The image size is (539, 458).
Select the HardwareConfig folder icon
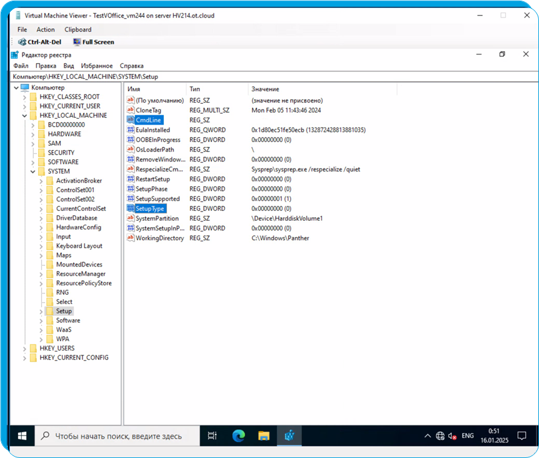[50, 227]
